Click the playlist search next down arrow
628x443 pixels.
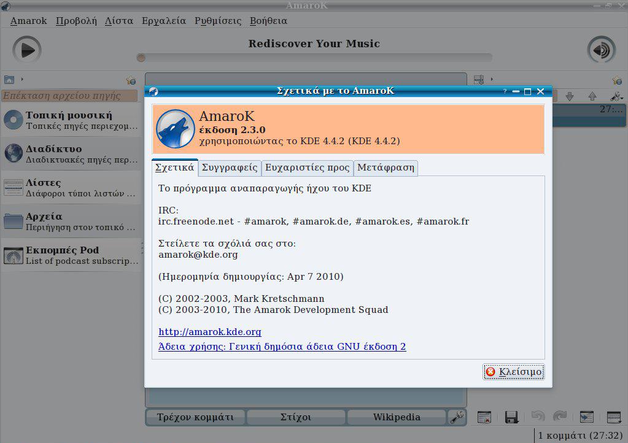570,96
